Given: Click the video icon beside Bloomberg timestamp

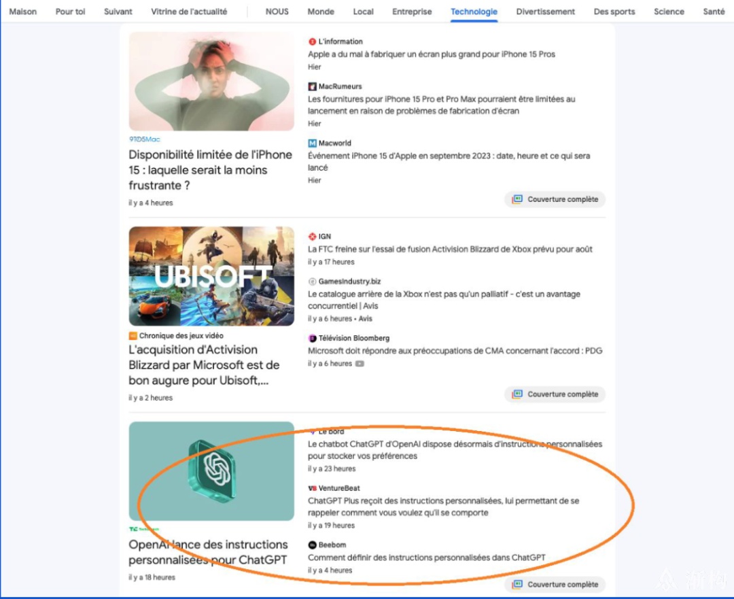Looking at the screenshot, I should pos(360,364).
